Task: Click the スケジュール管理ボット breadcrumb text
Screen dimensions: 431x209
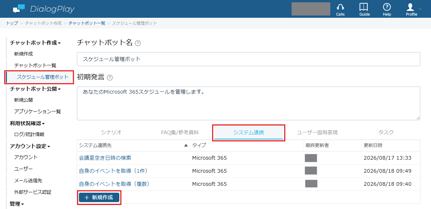Action: (x=135, y=23)
